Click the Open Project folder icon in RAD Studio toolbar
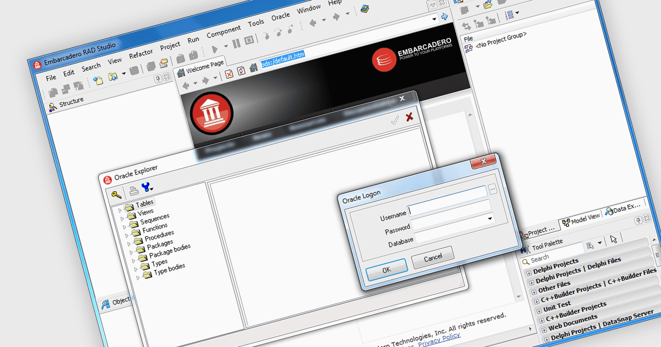This screenshot has width=661, height=347. [x=164, y=63]
